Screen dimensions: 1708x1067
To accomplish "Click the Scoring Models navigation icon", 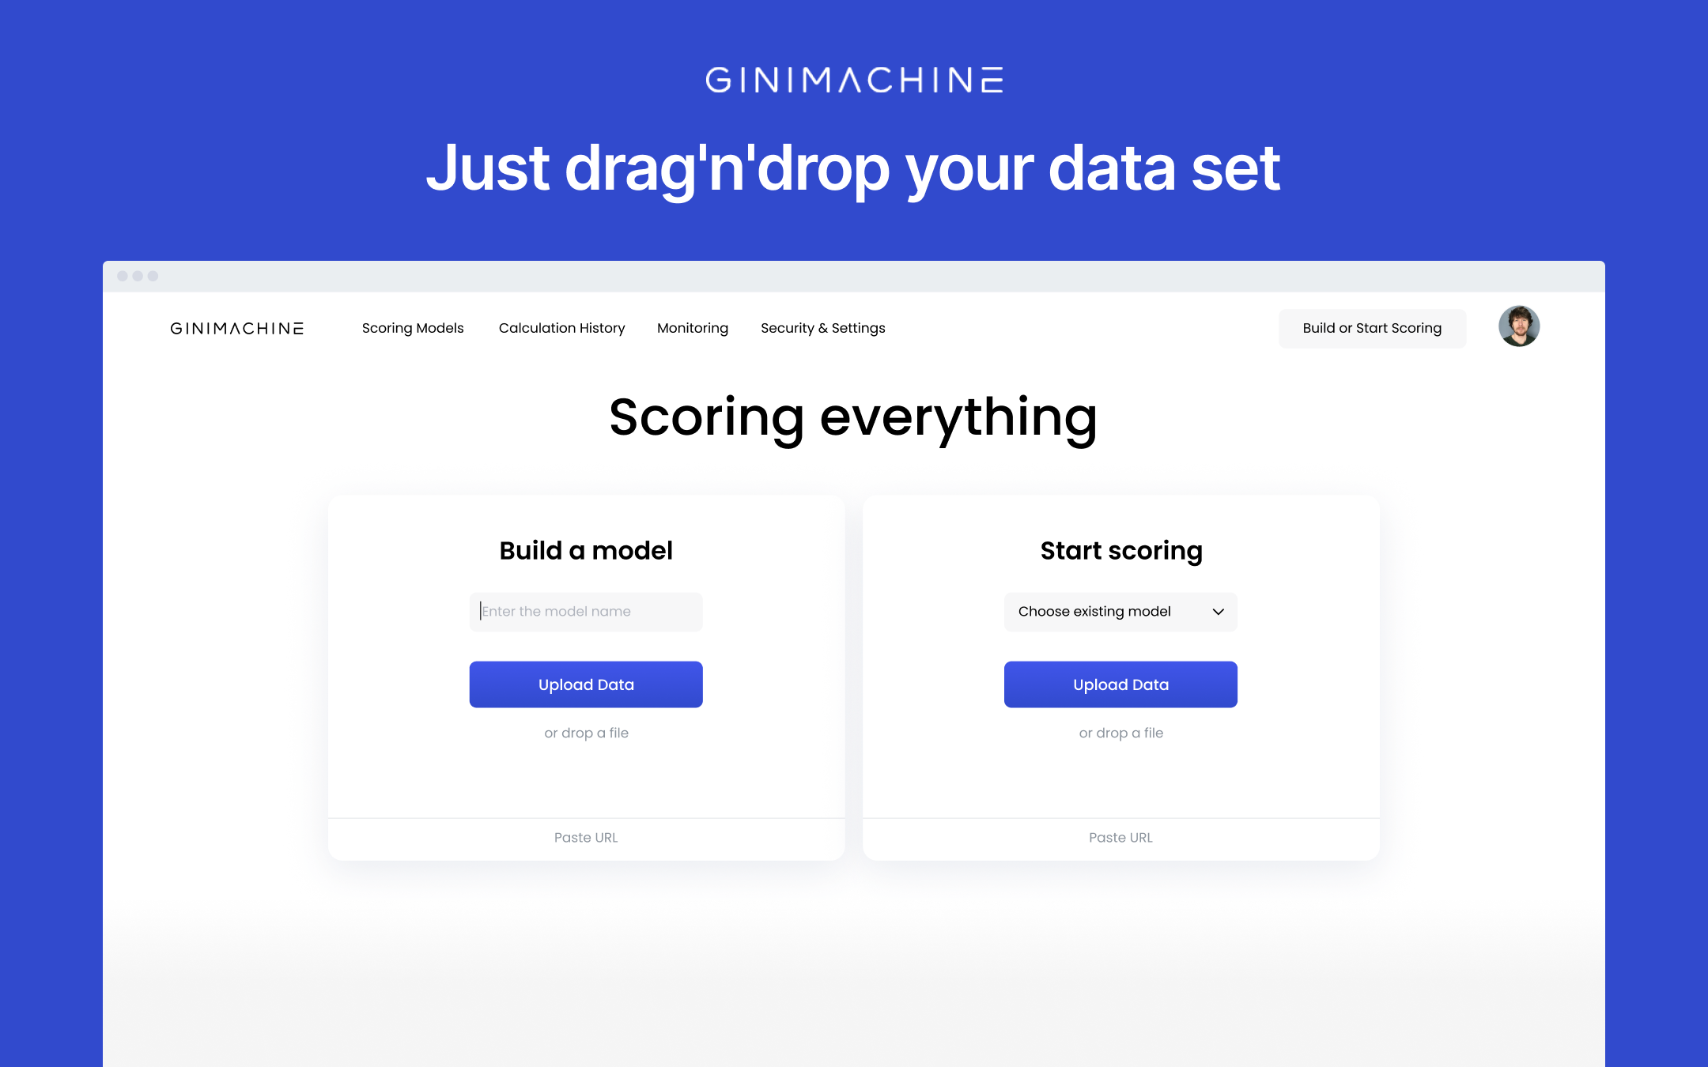I will 412,327.
